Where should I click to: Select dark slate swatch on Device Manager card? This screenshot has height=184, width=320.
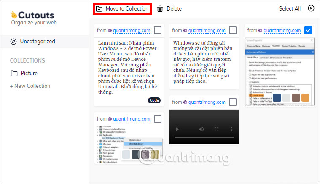click(x=136, y=155)
